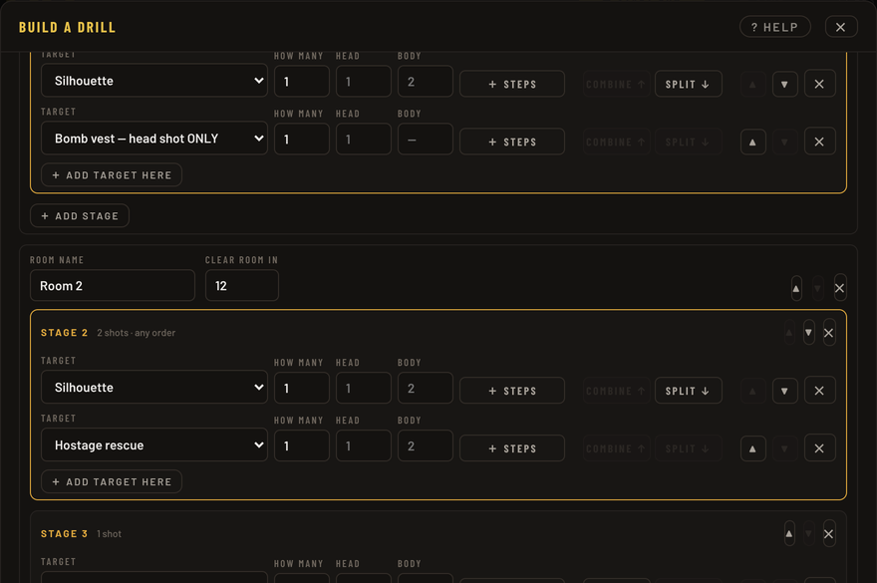
Task: Close the Build a Drill dialog
Action: [841, 27]
